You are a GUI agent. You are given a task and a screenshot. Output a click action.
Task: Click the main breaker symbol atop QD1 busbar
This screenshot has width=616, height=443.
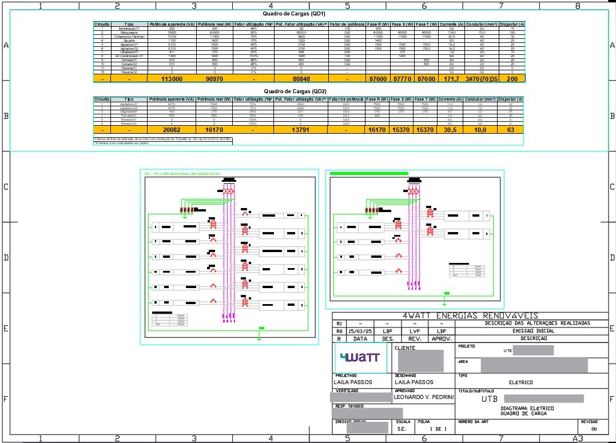click(x=229, y=191)
